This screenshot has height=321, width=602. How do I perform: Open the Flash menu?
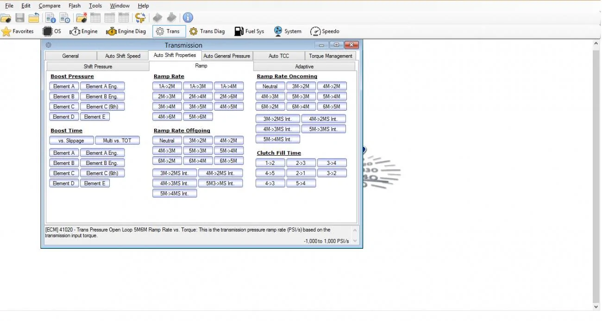[x=75, y=6]
